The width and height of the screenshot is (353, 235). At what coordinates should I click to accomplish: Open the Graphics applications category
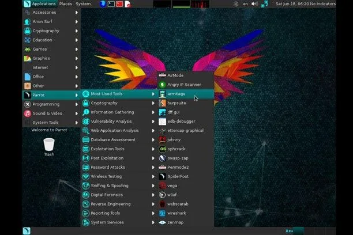tap(51, 58)
